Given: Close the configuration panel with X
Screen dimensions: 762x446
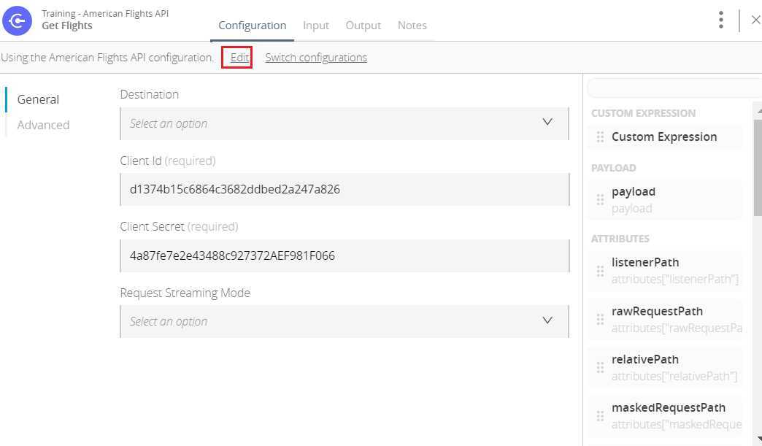Looking at the screenshot, I should (755, 20).
